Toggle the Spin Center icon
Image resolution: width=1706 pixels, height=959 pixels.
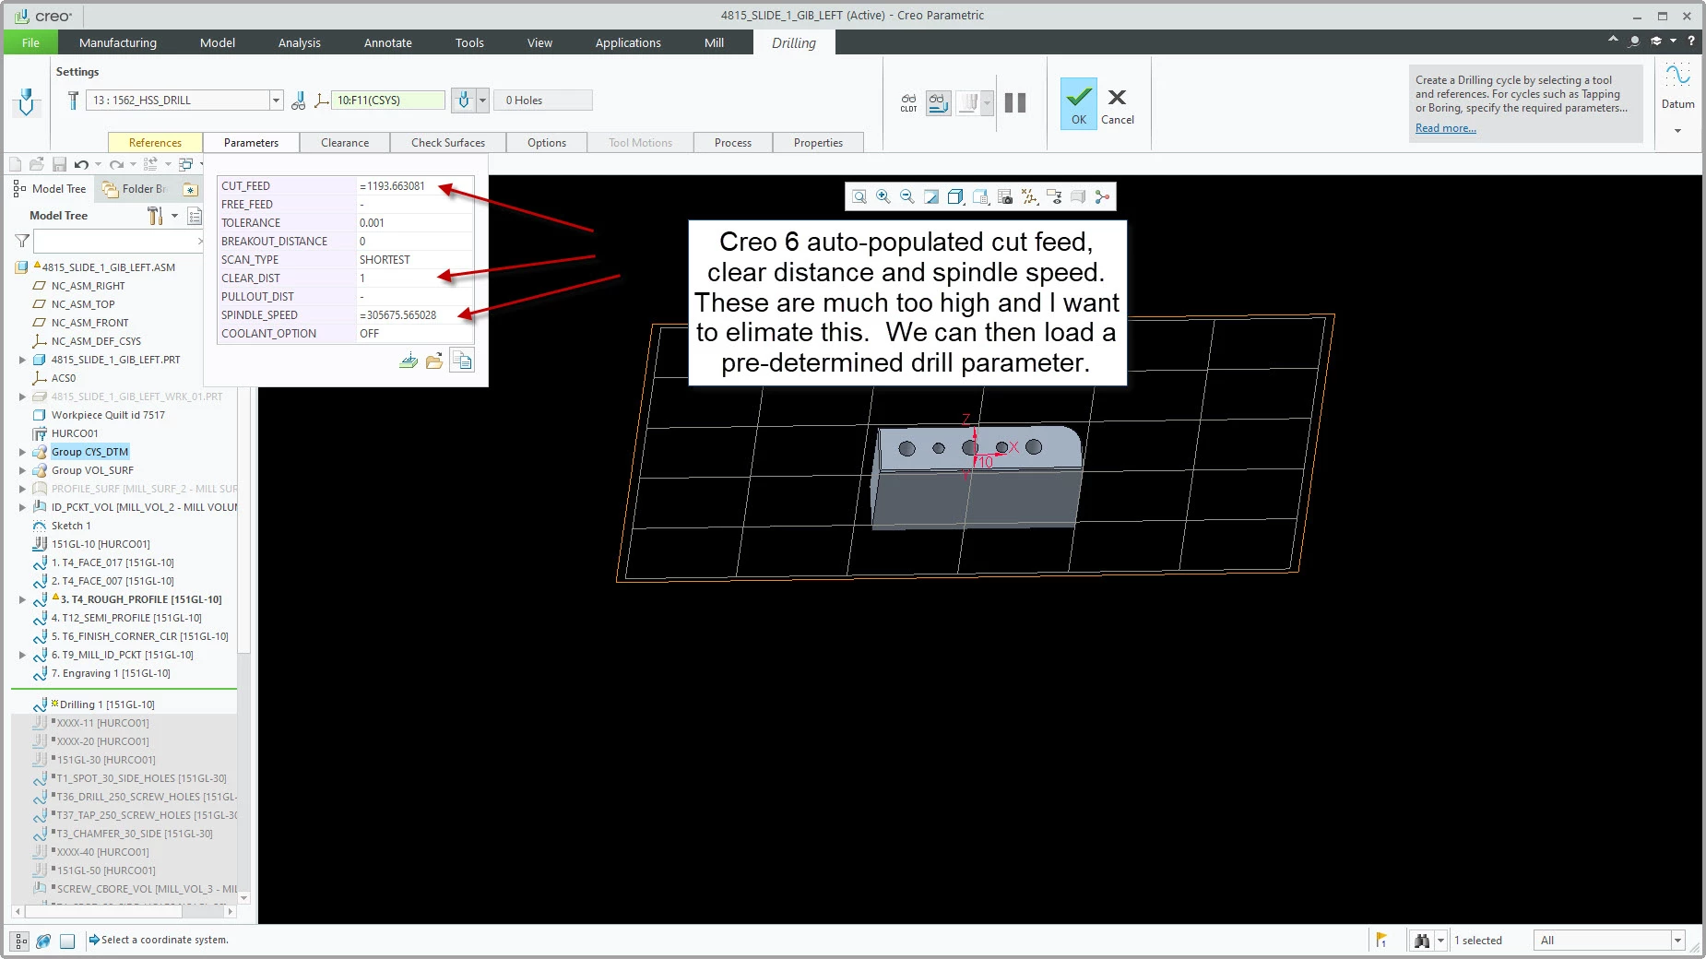(1102, 196)
